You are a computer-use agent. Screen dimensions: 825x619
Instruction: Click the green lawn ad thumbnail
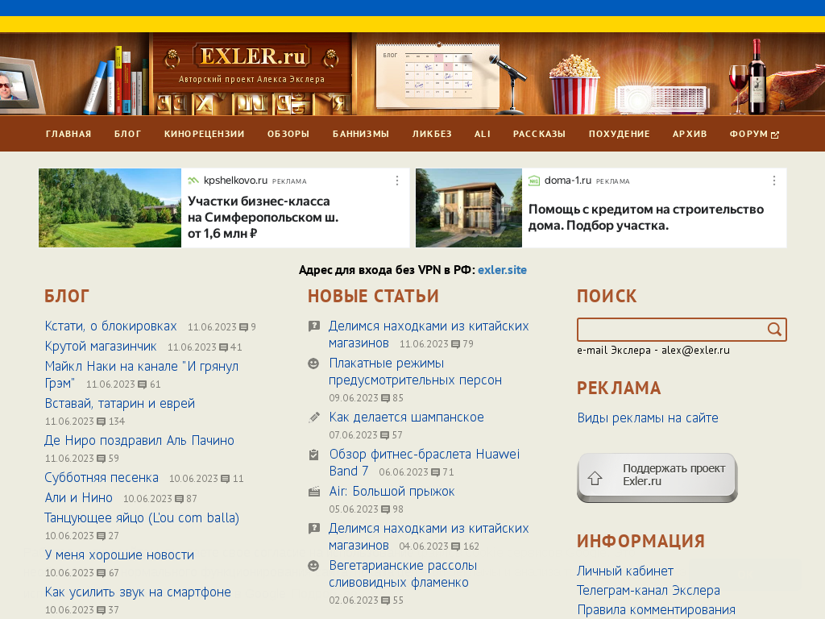(110, 208)
